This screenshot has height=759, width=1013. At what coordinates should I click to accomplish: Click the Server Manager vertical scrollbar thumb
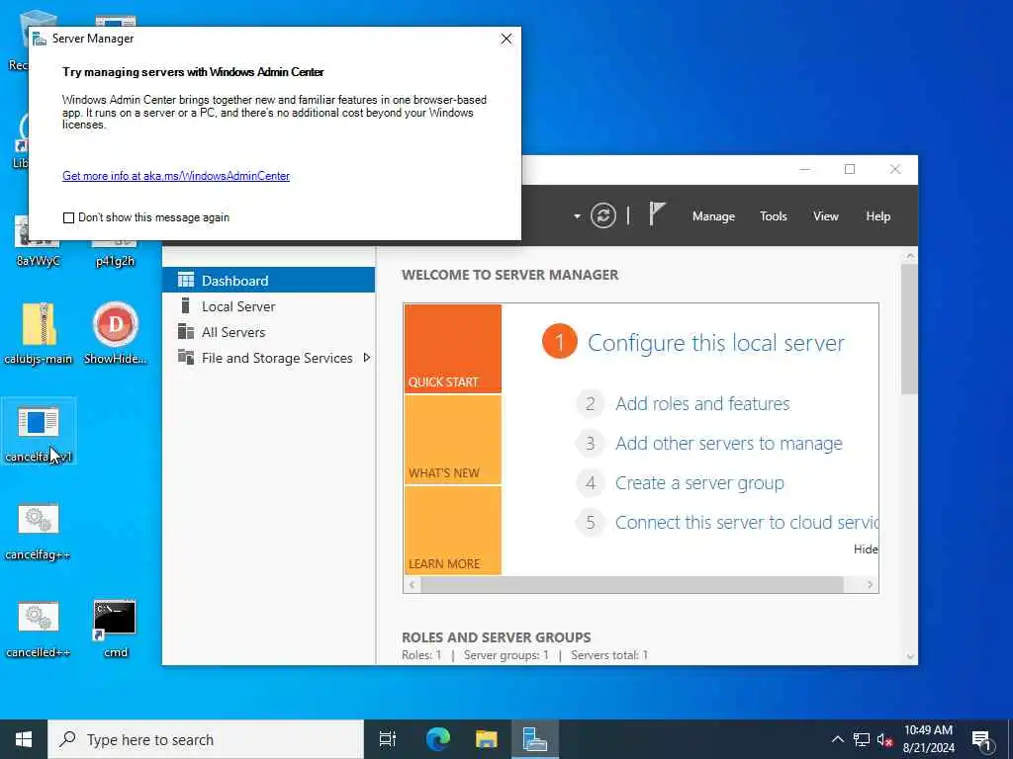click(909, 329)
